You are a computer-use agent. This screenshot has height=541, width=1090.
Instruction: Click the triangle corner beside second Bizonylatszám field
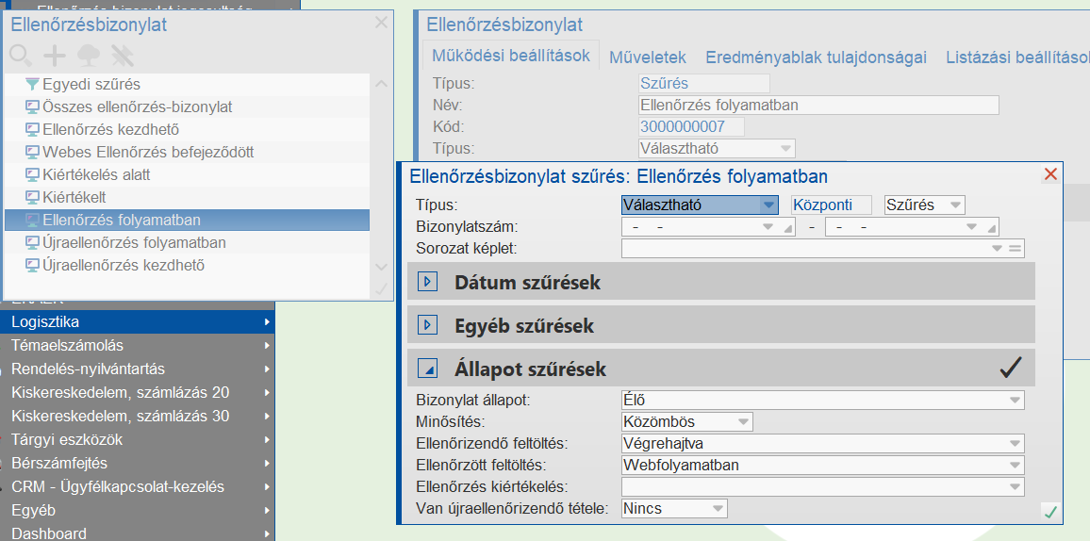click(x=992, y=228)
